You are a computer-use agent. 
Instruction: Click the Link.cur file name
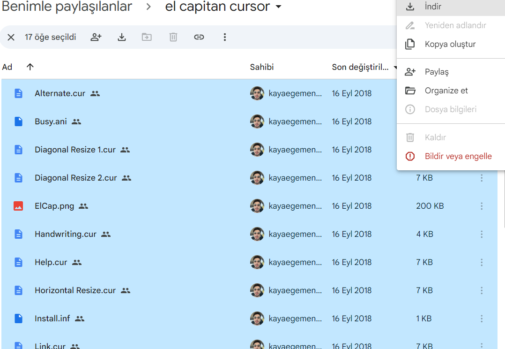coord(50,346)
